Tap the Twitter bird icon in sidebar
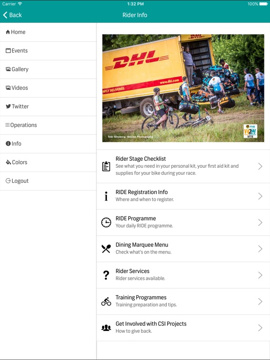270x360 pixels. [x=8, y=106]
